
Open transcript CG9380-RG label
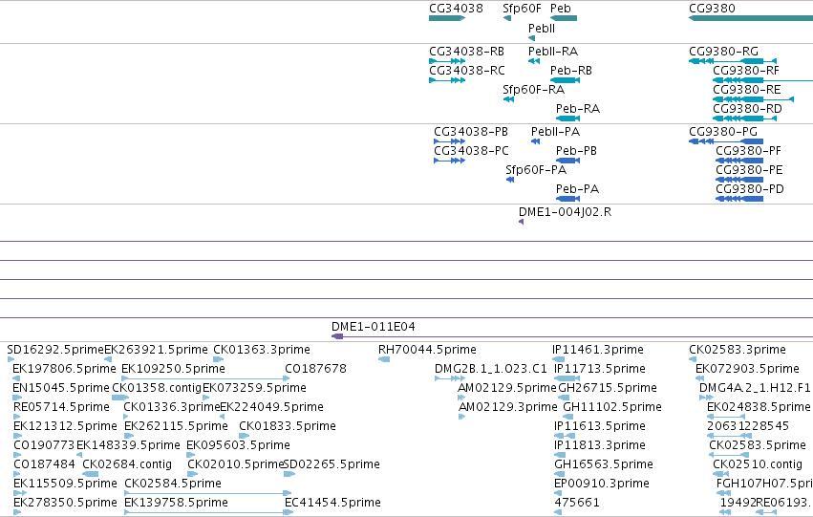coord(723,52)
